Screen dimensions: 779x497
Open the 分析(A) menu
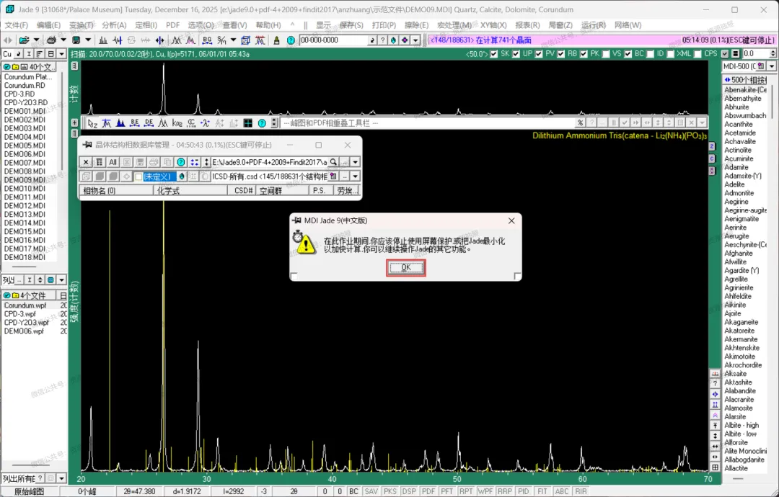tap(114, 24)
